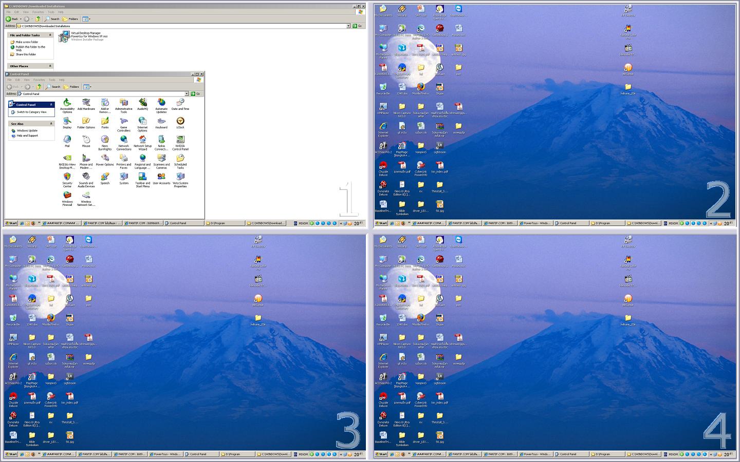Viewport: 740px width, 462px height.
Task: Collapse the Control Panel task pane
Action: point(51,105)
